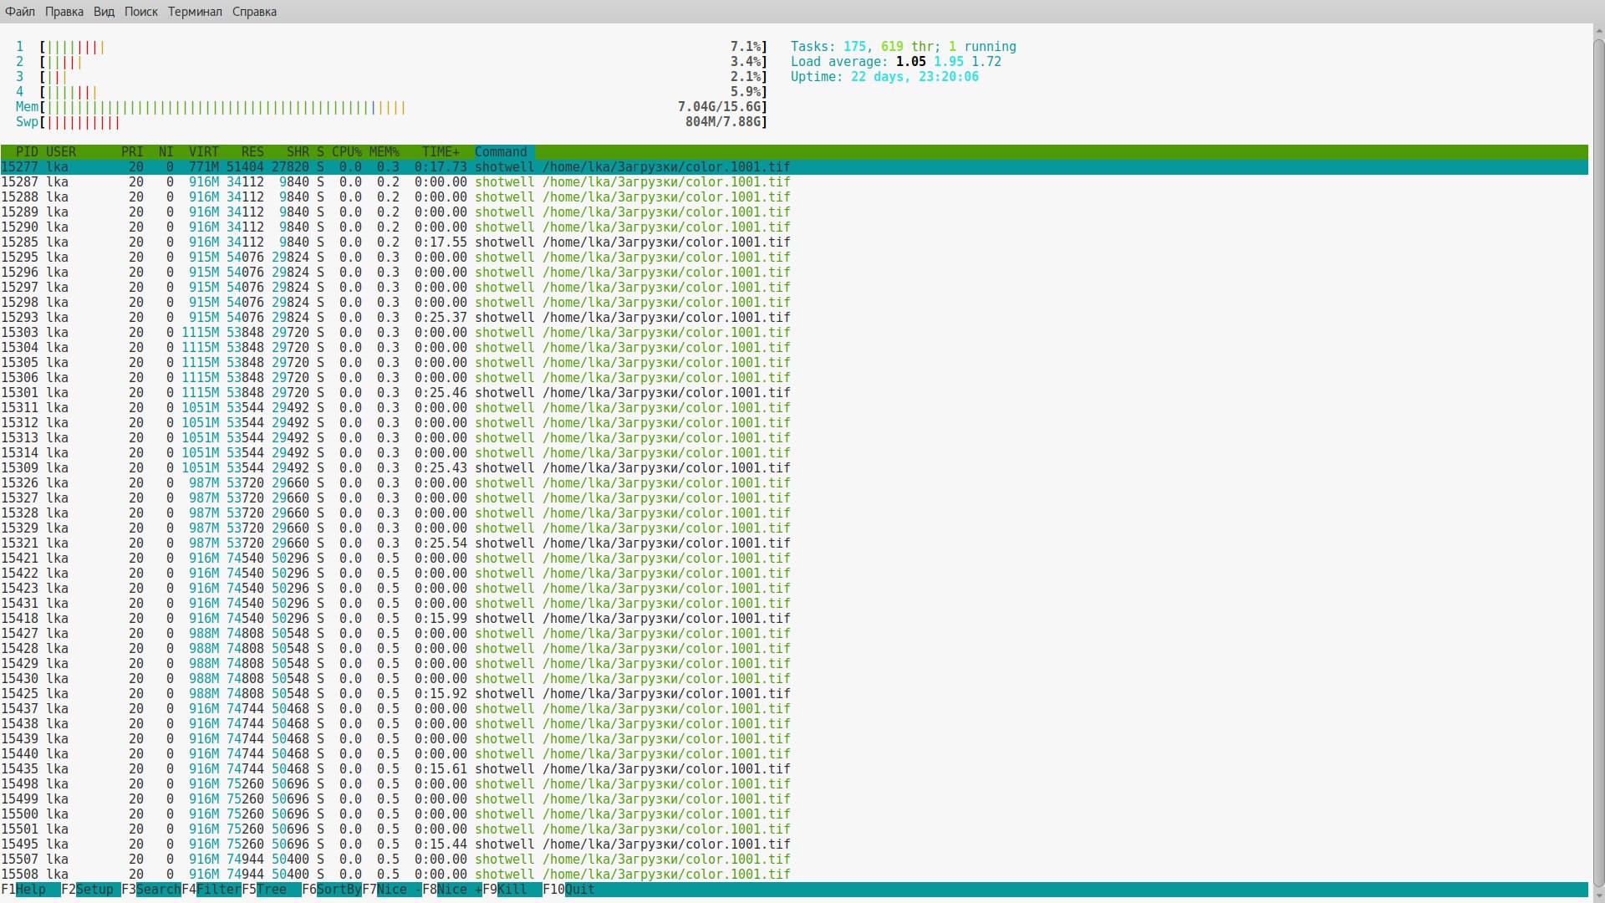Sort by the VIRT column header
Viewport: 1605px width, 903px height.
[204, 152]
